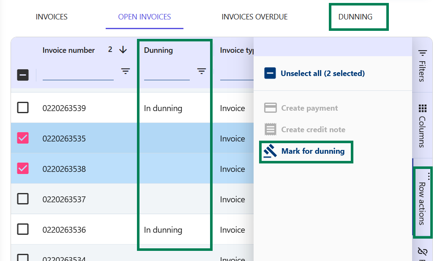This screenshot has width=440, height=261.
Task: Open the Invoice number column filter menu
Action: [126, 71]
